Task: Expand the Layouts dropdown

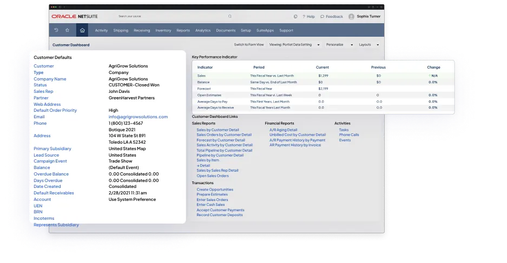Action: 368,44
